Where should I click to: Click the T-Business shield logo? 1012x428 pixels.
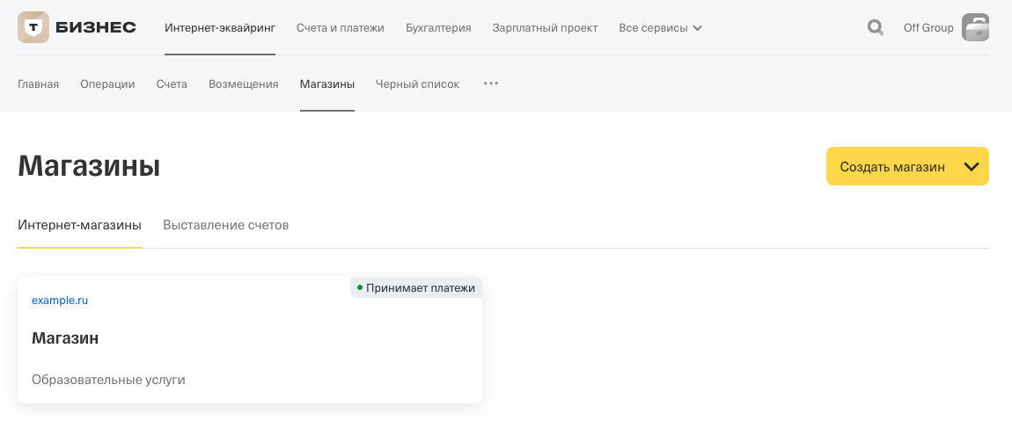pyautogui.click(x=33, y=27)
